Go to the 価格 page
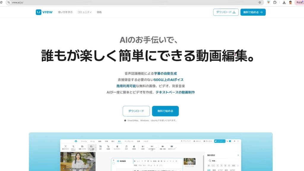The width and height of the screenshot is (304, 171). tap(99, 12)
